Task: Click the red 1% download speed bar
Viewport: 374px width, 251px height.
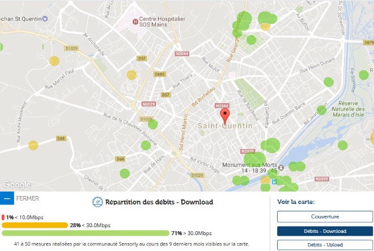Action: 3,217
